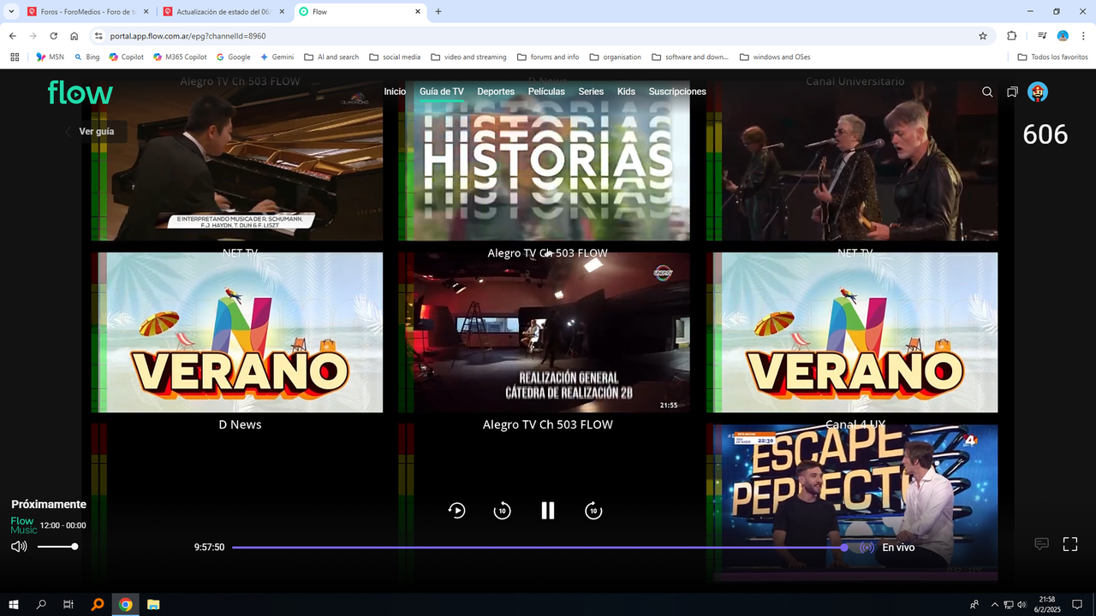Open the MSN bookmark

click(50, 57)
